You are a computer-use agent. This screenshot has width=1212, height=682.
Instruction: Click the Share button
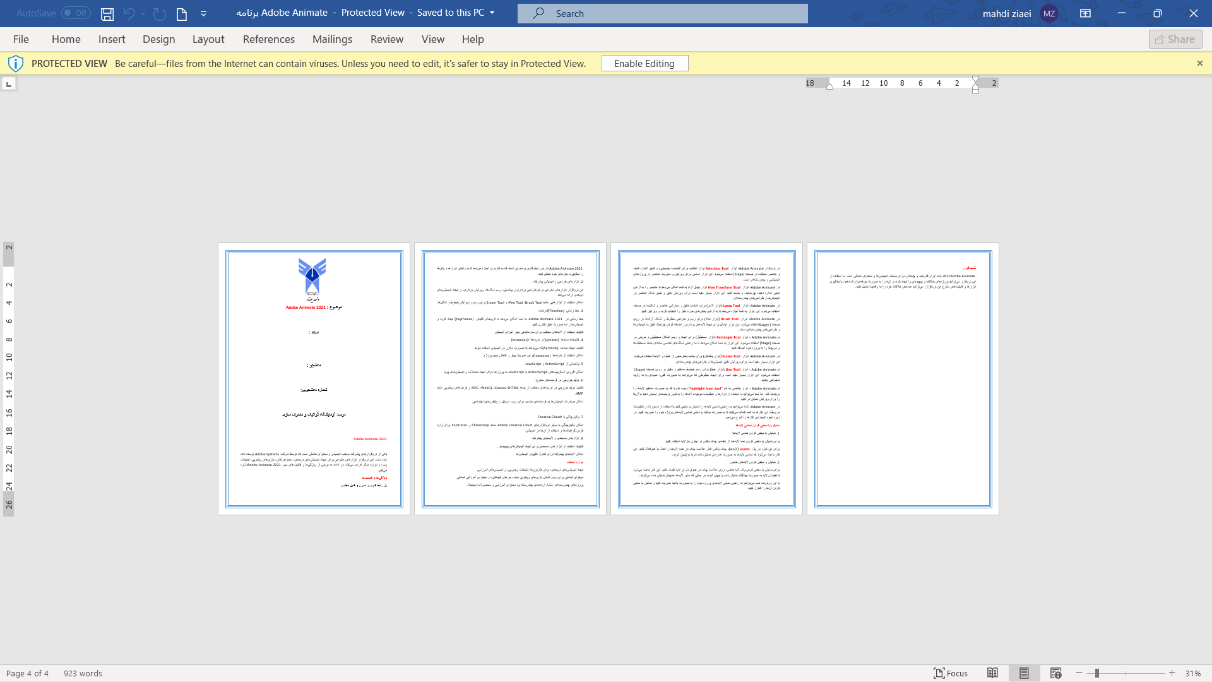click(x=1175, y=39)
